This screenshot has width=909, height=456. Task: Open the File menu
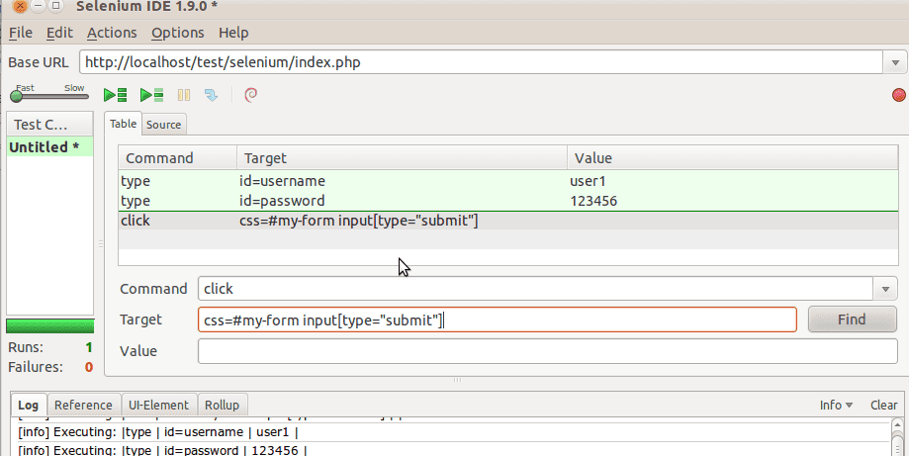pos(21,33)
